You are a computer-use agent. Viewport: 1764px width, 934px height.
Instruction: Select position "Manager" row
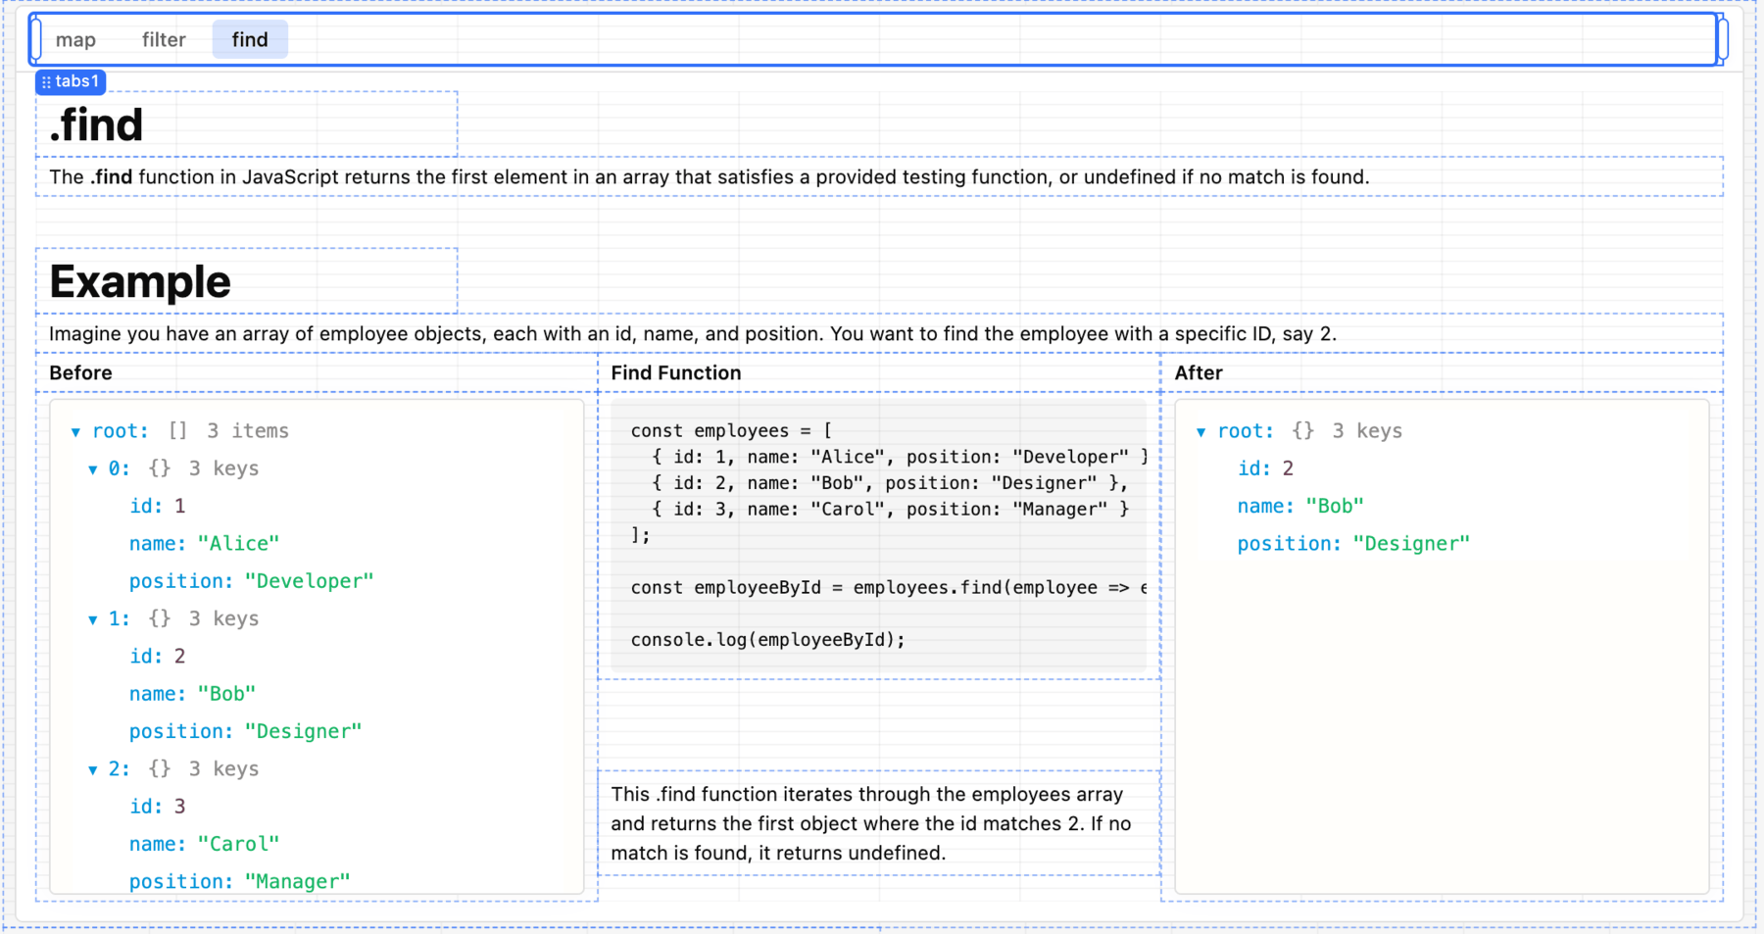239,881
